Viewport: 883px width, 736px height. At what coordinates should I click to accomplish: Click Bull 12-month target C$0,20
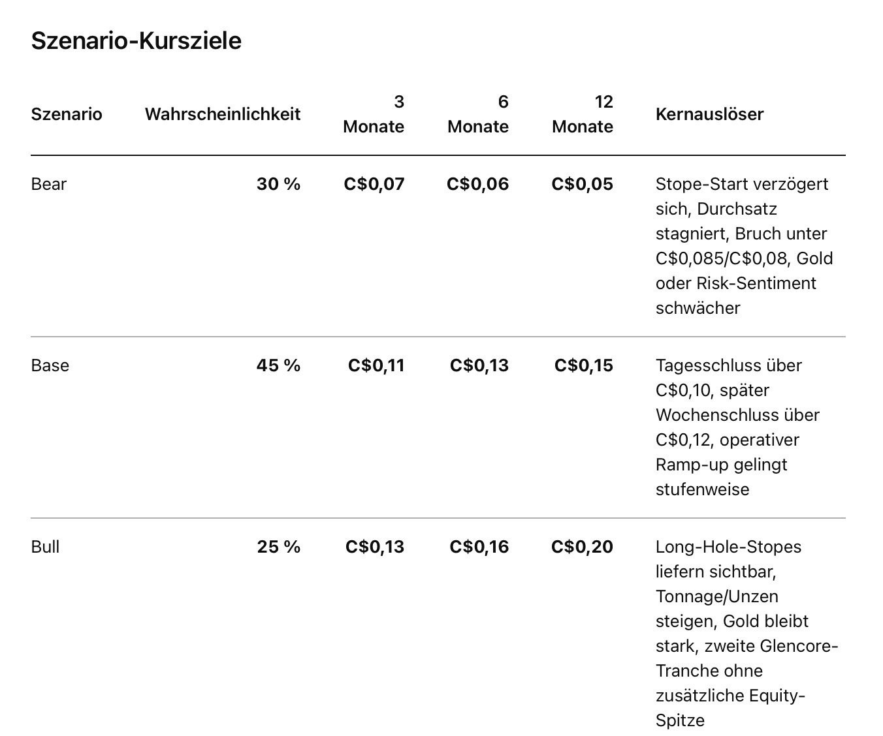click(583, 547)
